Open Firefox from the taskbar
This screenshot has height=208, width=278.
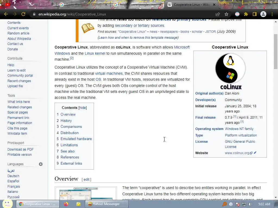tap(66, 204)
